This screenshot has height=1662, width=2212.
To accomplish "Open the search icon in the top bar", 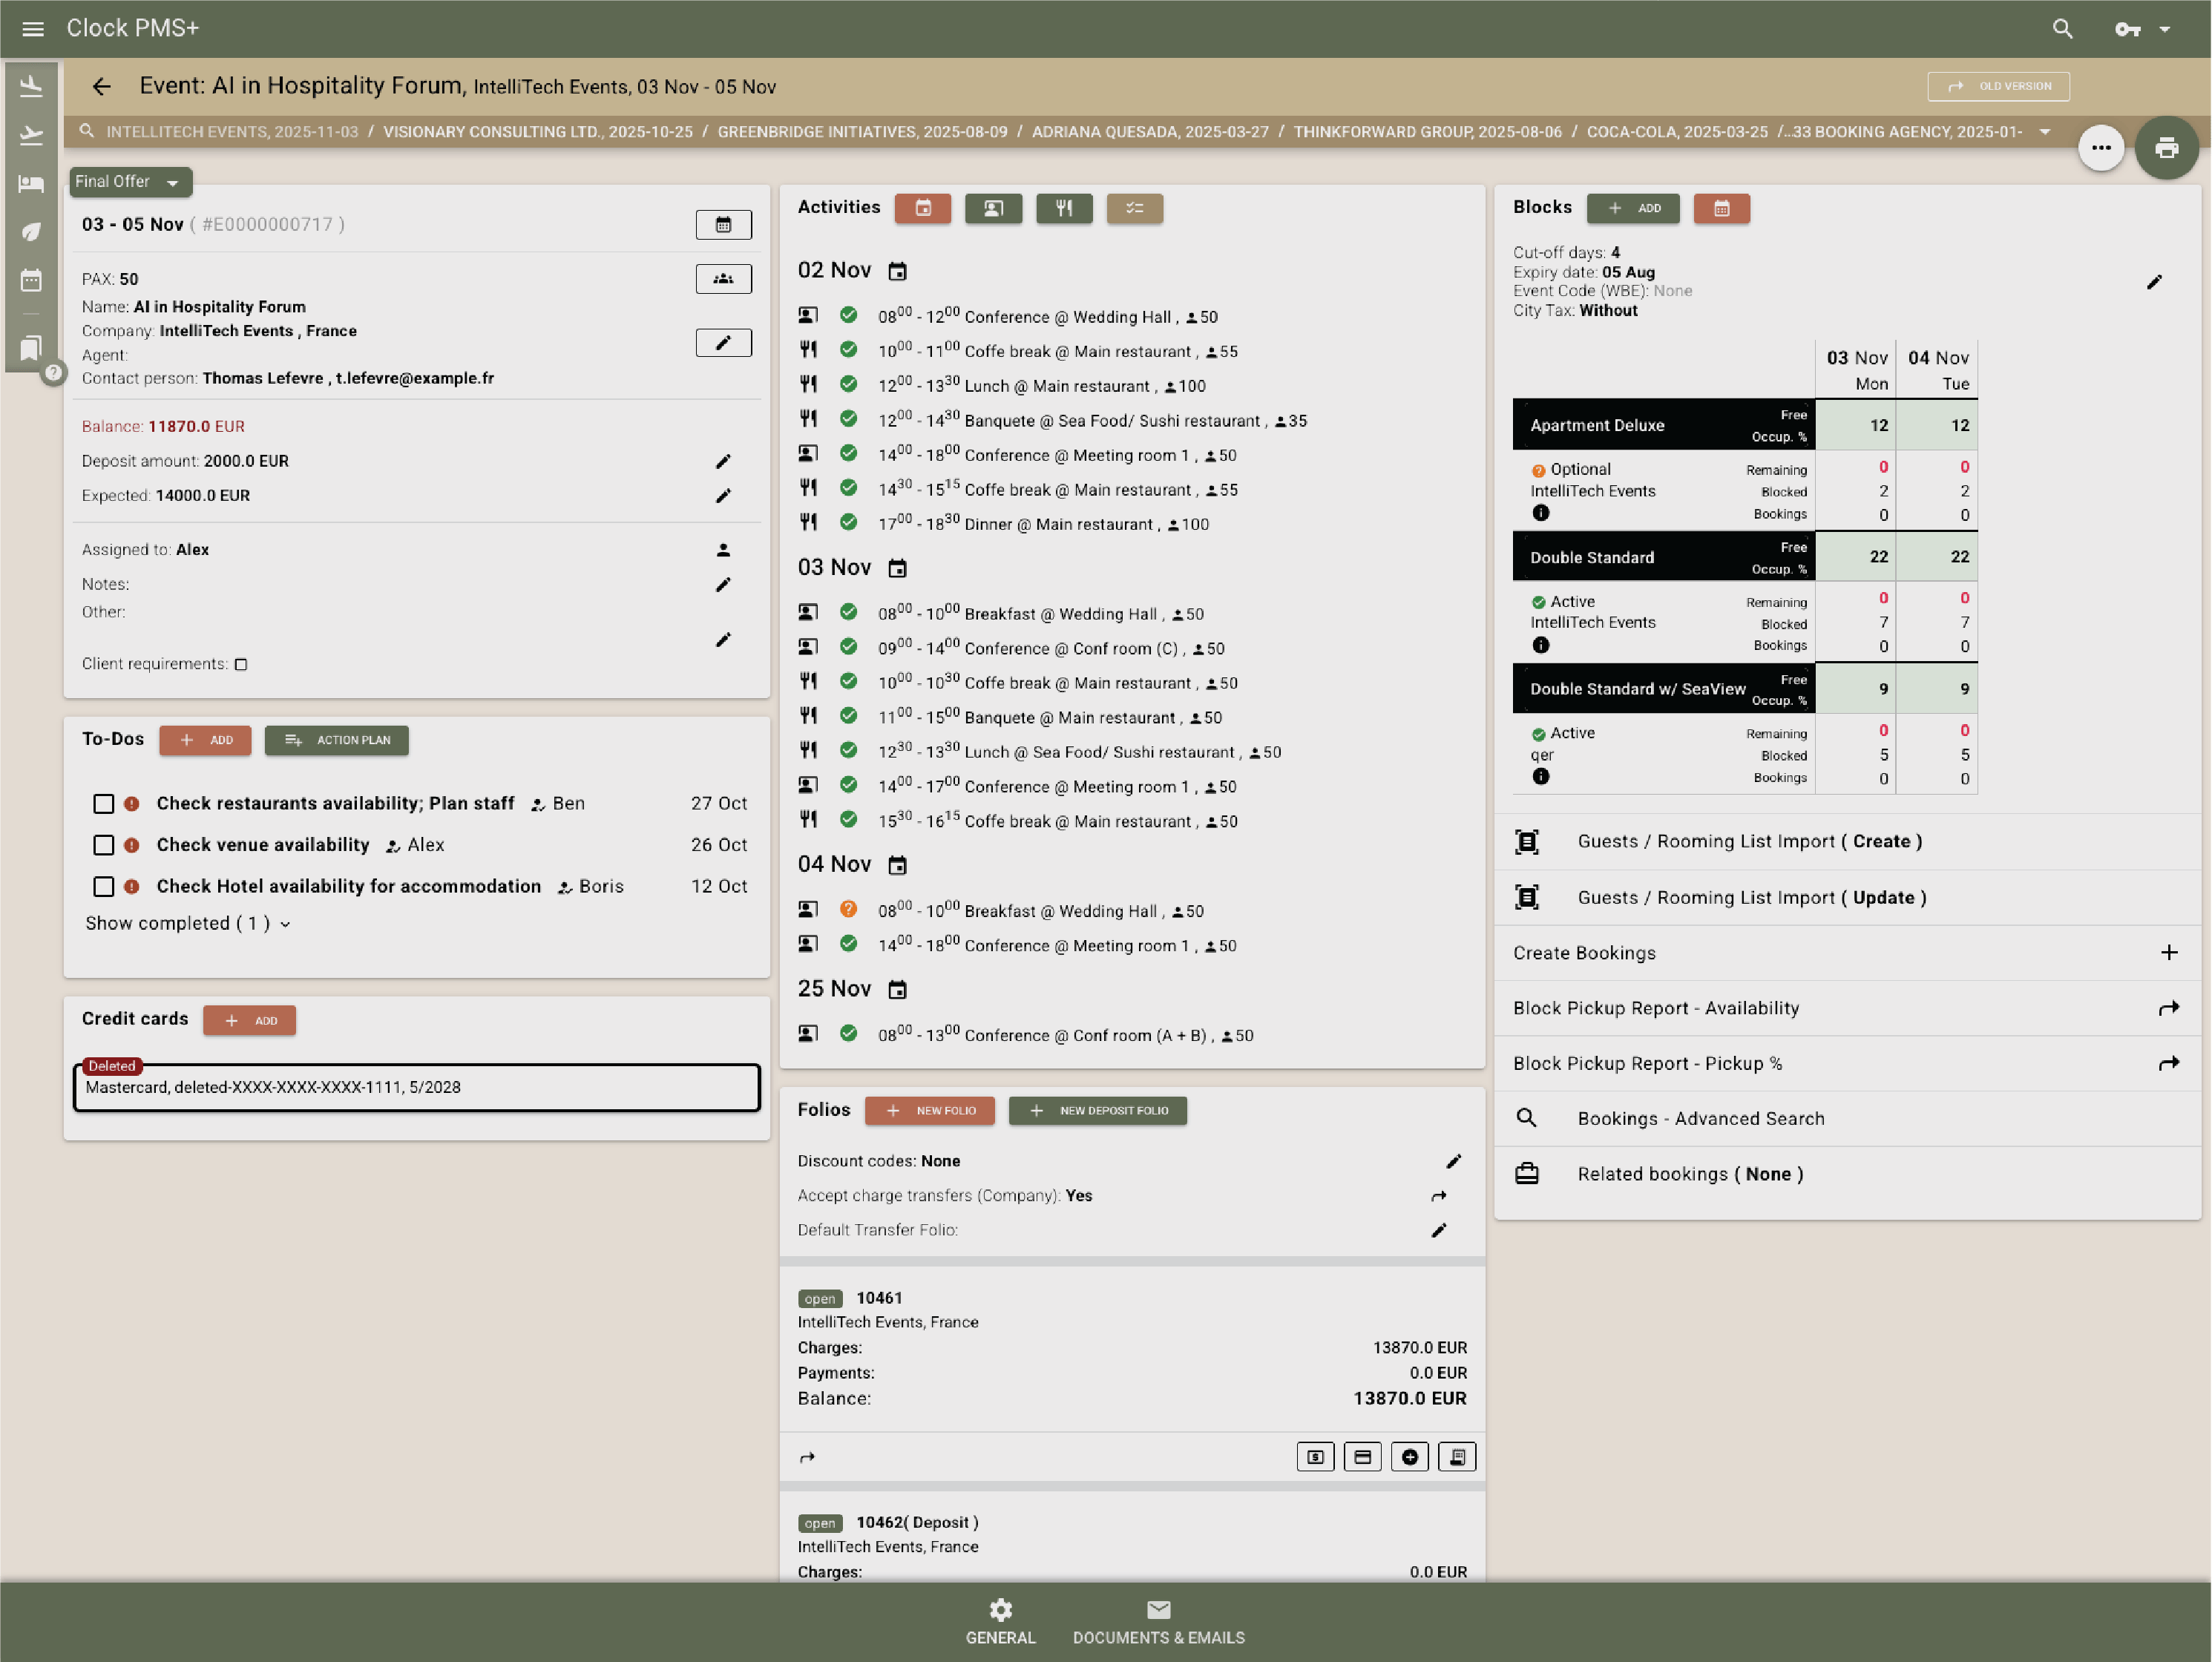I will pos(2062,28).
